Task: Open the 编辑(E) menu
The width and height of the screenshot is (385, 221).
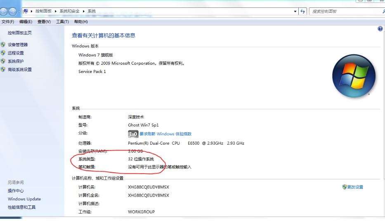Action: coord(26,21)
